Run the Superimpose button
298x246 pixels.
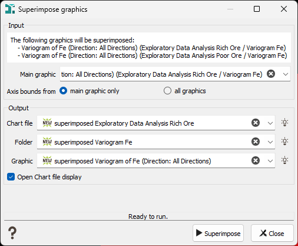pyautogui.click(x=218, y=233)
